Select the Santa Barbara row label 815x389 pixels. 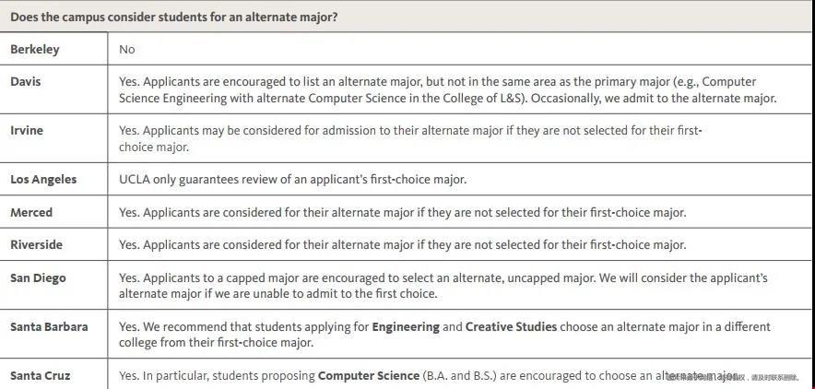coord(49,326)
